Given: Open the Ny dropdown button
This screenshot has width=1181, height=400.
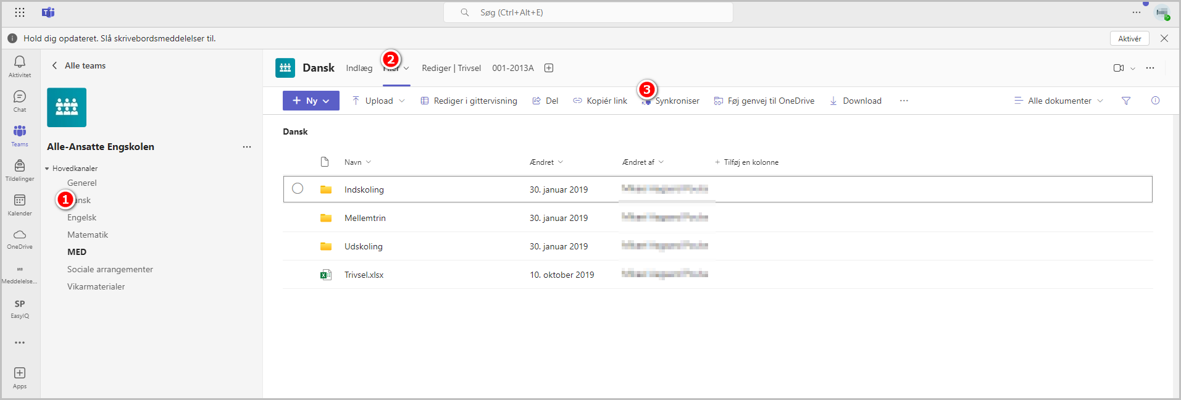Looking at the screenshot, I should pyautogui.click(x=311, y=101).
